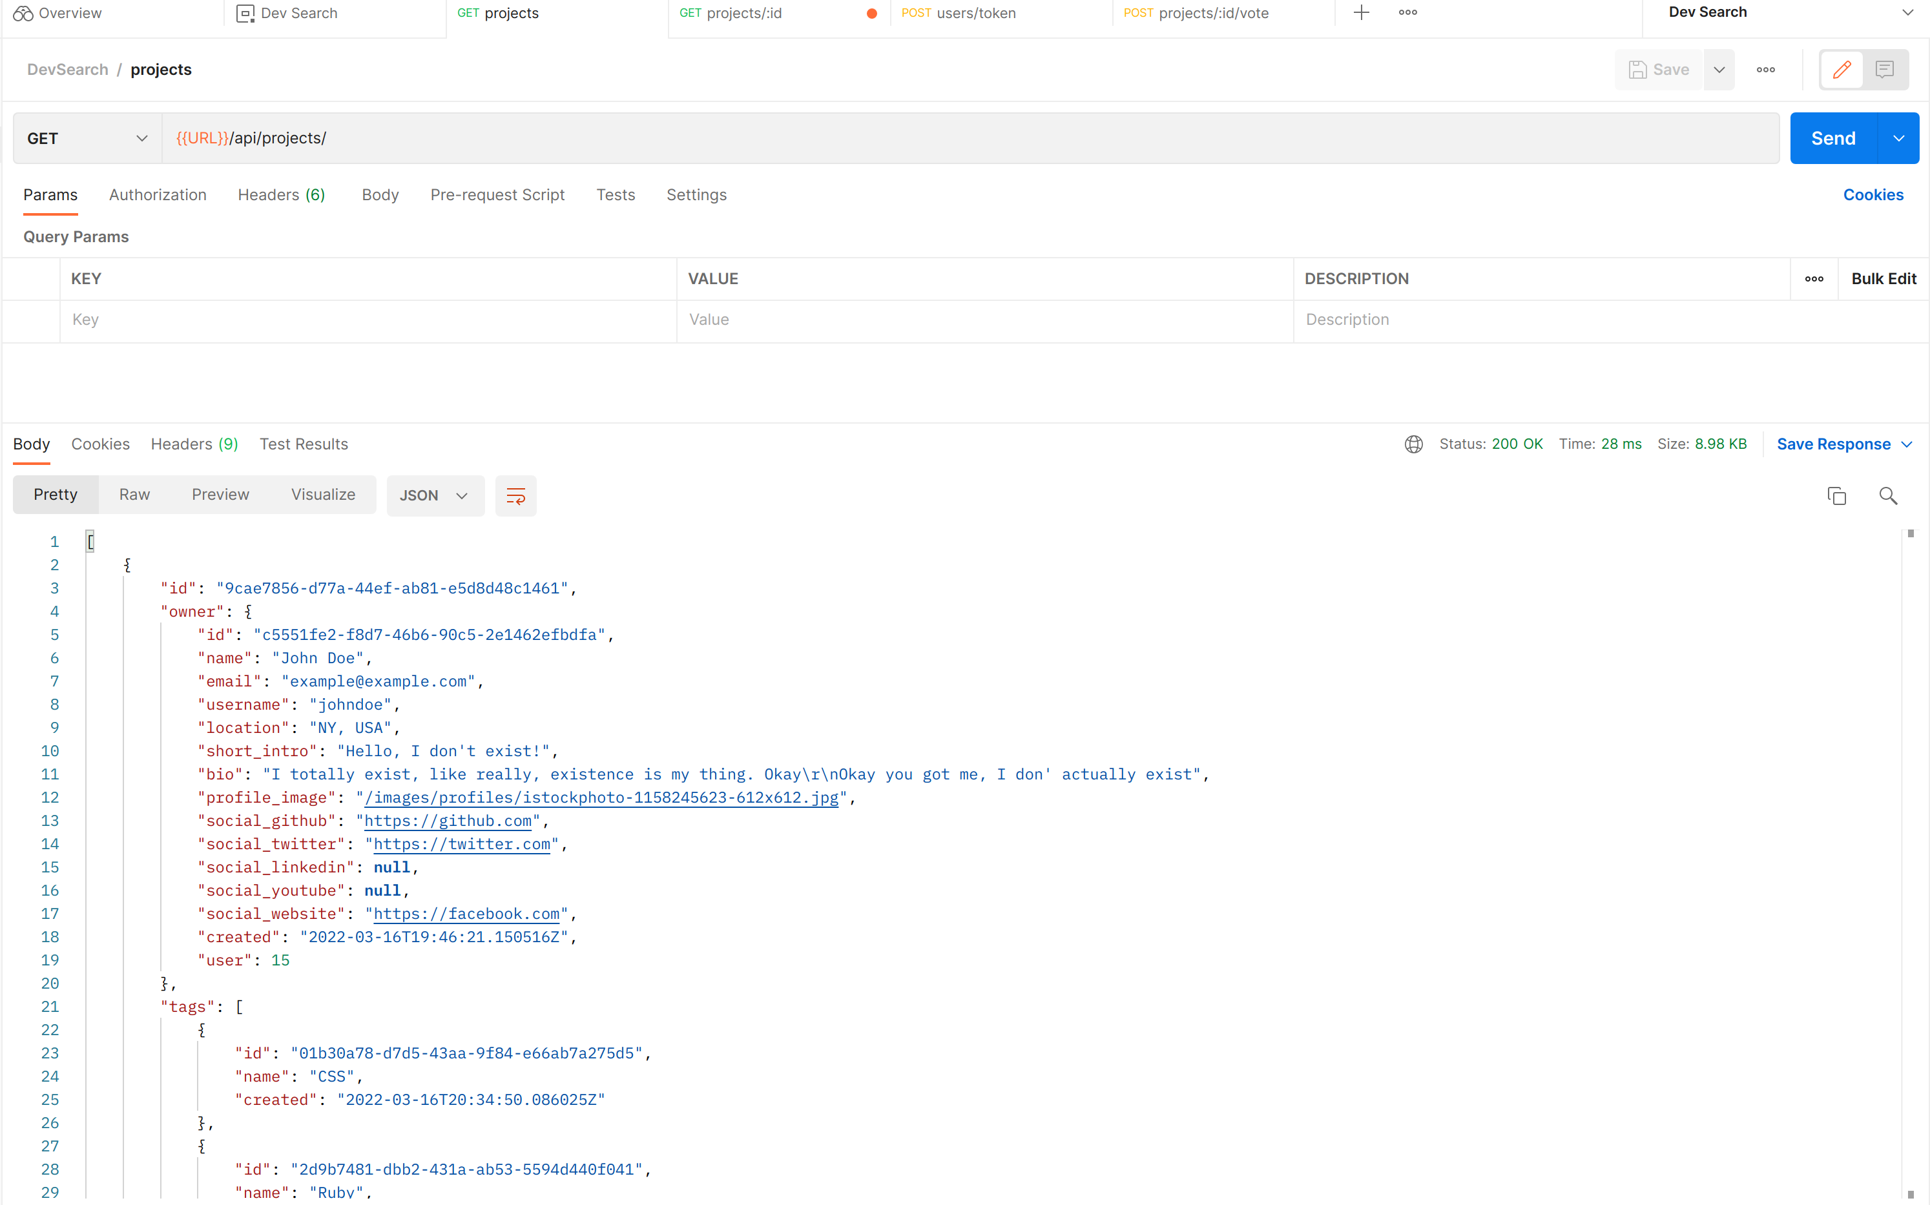
Task: Switch to the Test Results tab
Action: click(x=304, y=444)
